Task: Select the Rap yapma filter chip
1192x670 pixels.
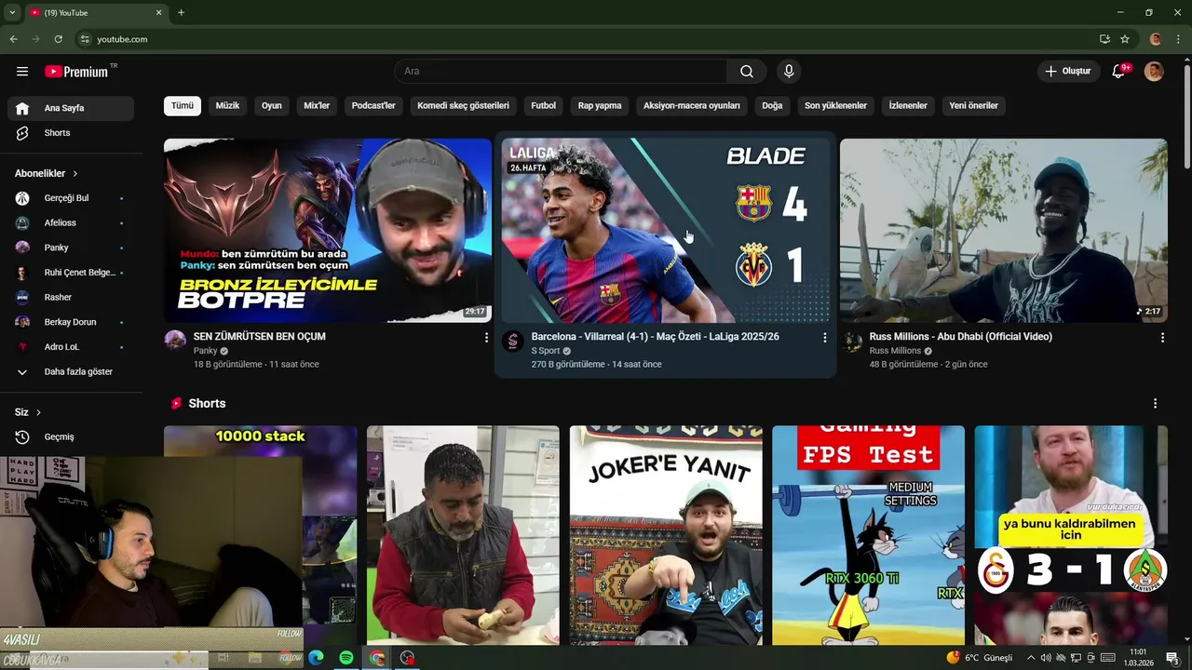Action: [x=600, y=106]
